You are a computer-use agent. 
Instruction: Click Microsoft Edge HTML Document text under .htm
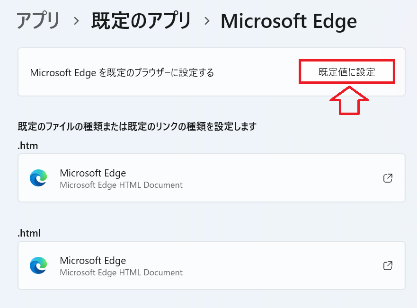pyautogui.click(x=121, y=185)
